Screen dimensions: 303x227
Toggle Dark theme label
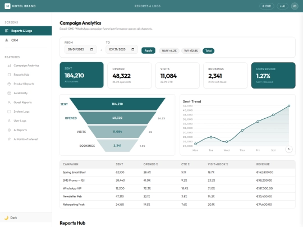(13, 217)
